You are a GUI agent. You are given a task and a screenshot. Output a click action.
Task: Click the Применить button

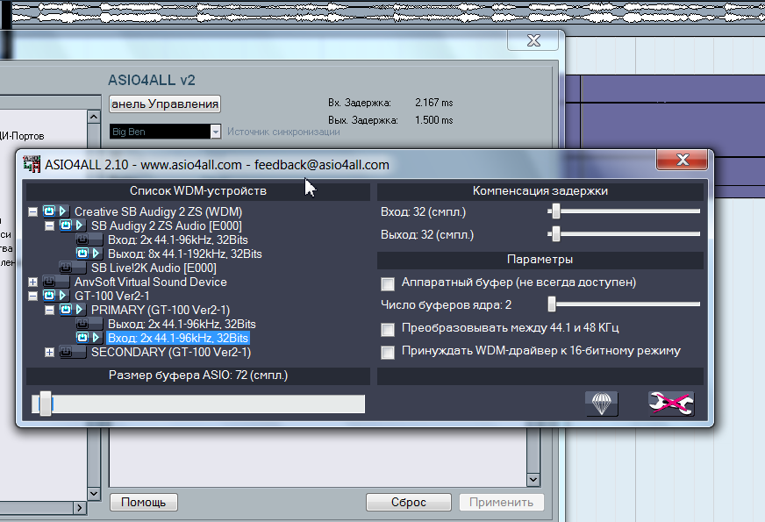(x=502, y=502)
